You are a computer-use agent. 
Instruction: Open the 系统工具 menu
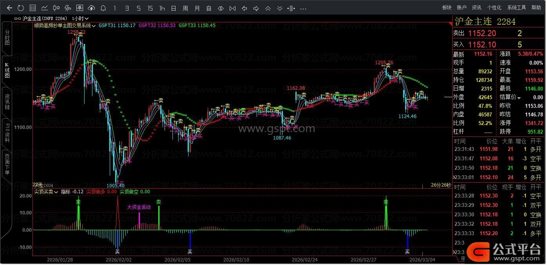point(516,7)
